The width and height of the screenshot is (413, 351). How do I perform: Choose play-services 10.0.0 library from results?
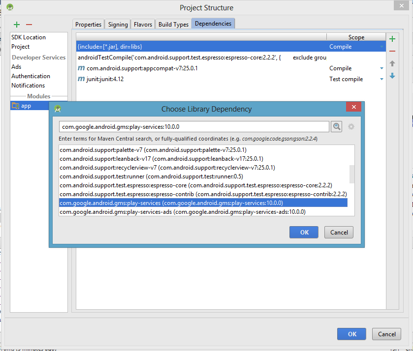[203, 203]
